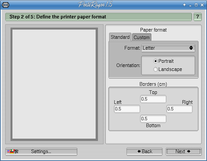
Task: Close the PosteRazor window
Action: [202, 5]
